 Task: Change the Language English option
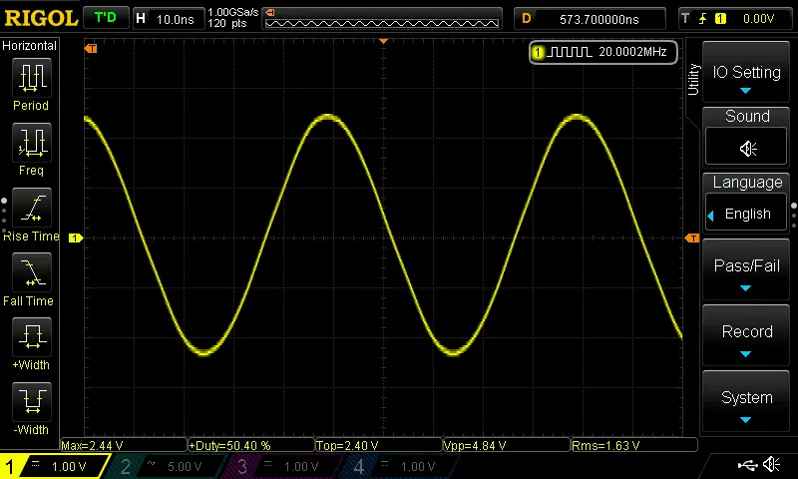[747, 214]
